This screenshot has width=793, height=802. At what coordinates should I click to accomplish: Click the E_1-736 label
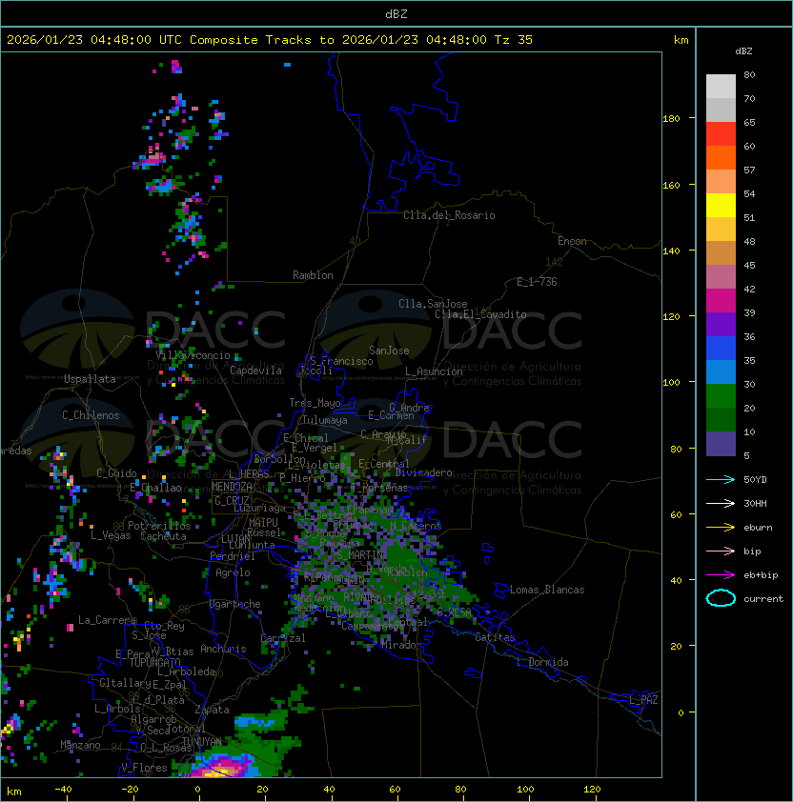[537, 282]
